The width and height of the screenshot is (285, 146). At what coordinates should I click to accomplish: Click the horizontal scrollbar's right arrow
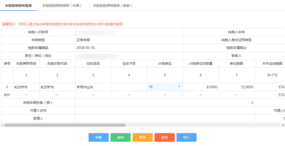click(283, 125)
